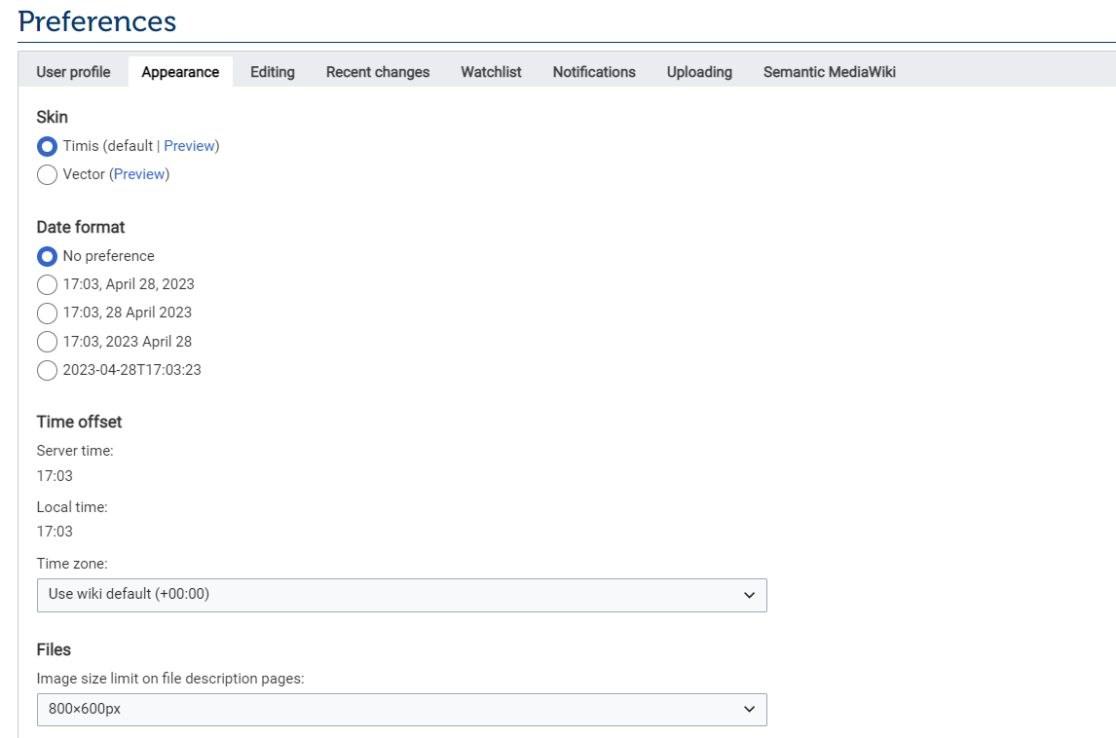View the Notifications preferences tab
The image size is (1116, 738).
(x=593, y=71)
